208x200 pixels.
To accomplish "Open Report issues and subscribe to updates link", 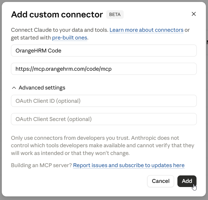I will click(129, 165).
